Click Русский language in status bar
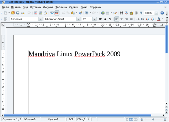The height and width of the screenshot is (122, 169). [x=53, y=119]
